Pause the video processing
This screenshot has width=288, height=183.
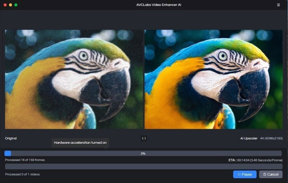tap(245, 174)
